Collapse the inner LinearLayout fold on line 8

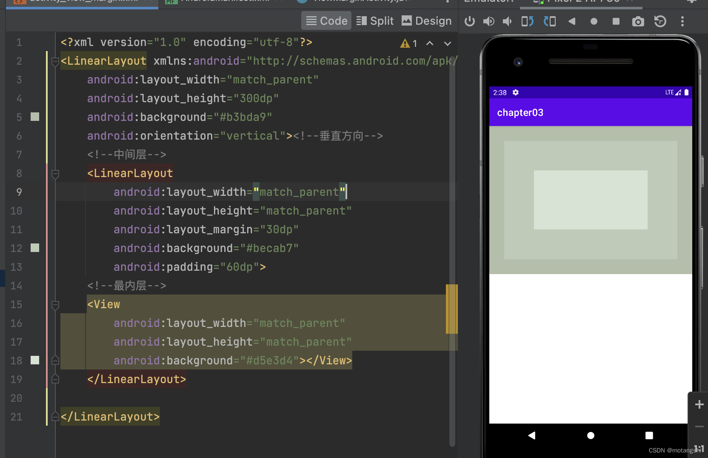pyautogui.click(x=55, y=174)
